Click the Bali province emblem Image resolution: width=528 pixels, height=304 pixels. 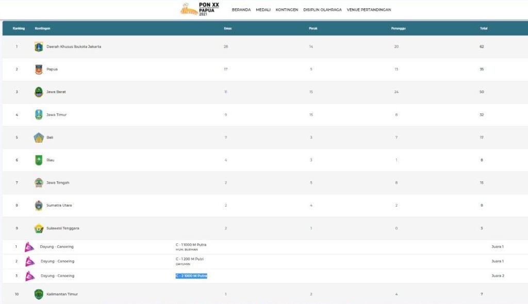(39, 138)
